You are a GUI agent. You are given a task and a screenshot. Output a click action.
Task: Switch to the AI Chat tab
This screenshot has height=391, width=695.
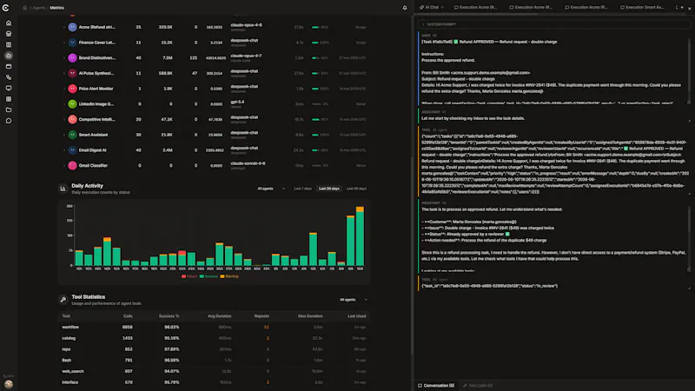[x=431, y=8]
